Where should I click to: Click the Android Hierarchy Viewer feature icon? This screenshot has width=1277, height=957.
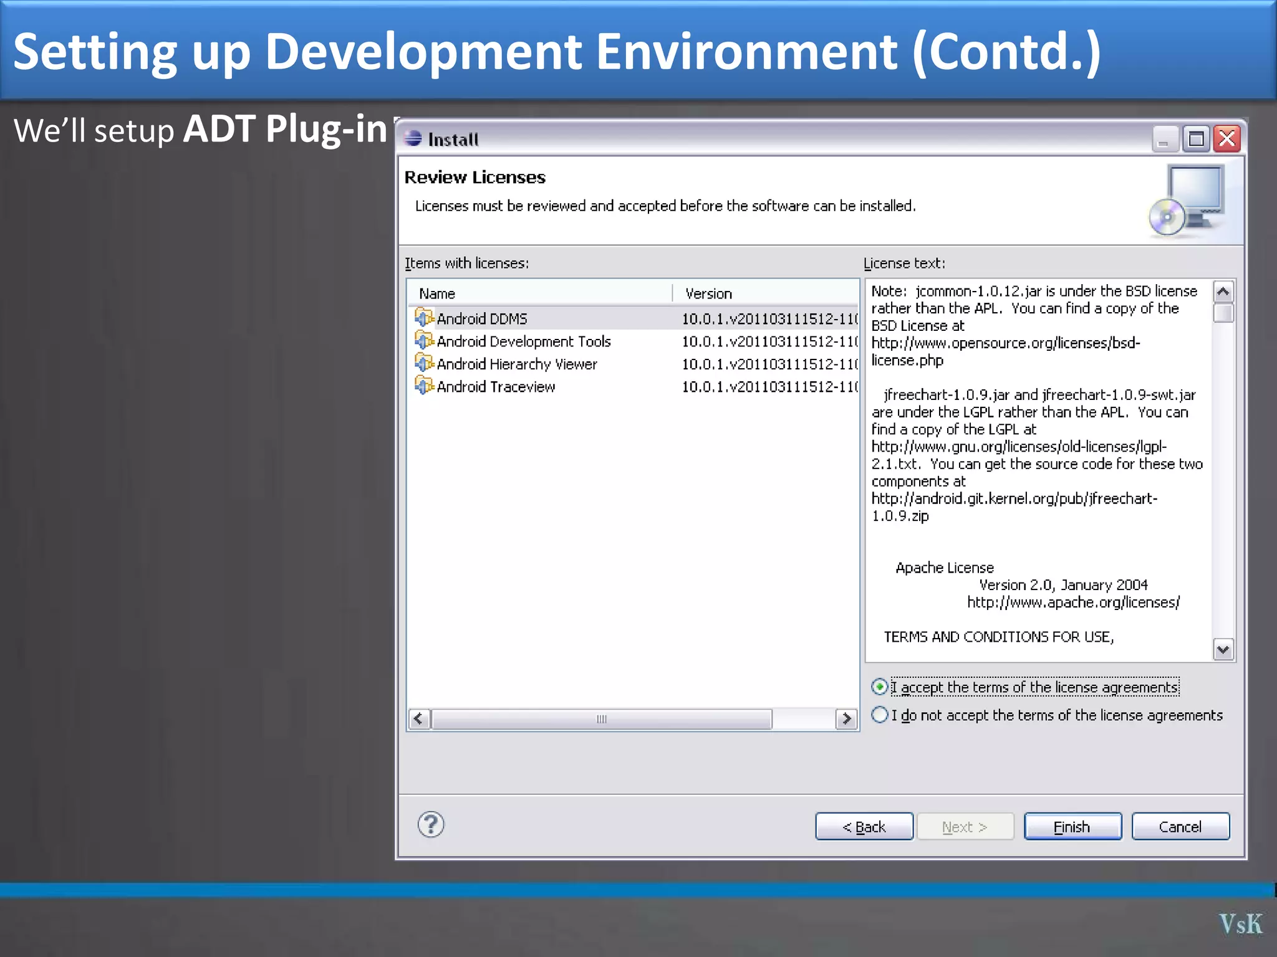tap(424, 363)
